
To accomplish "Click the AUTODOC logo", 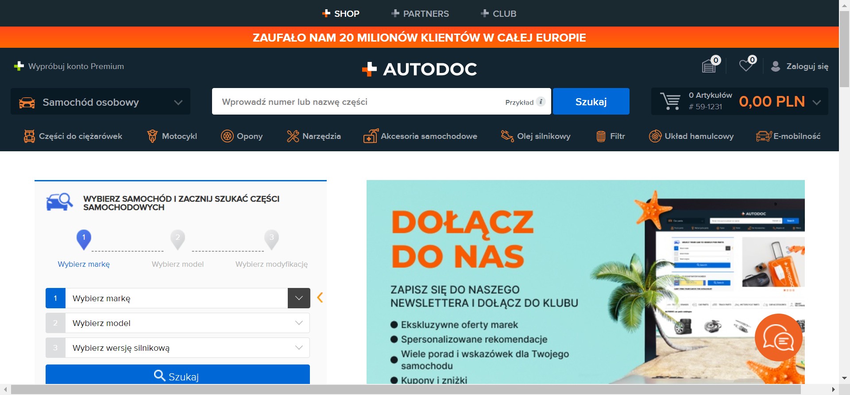I will [420, 69].
